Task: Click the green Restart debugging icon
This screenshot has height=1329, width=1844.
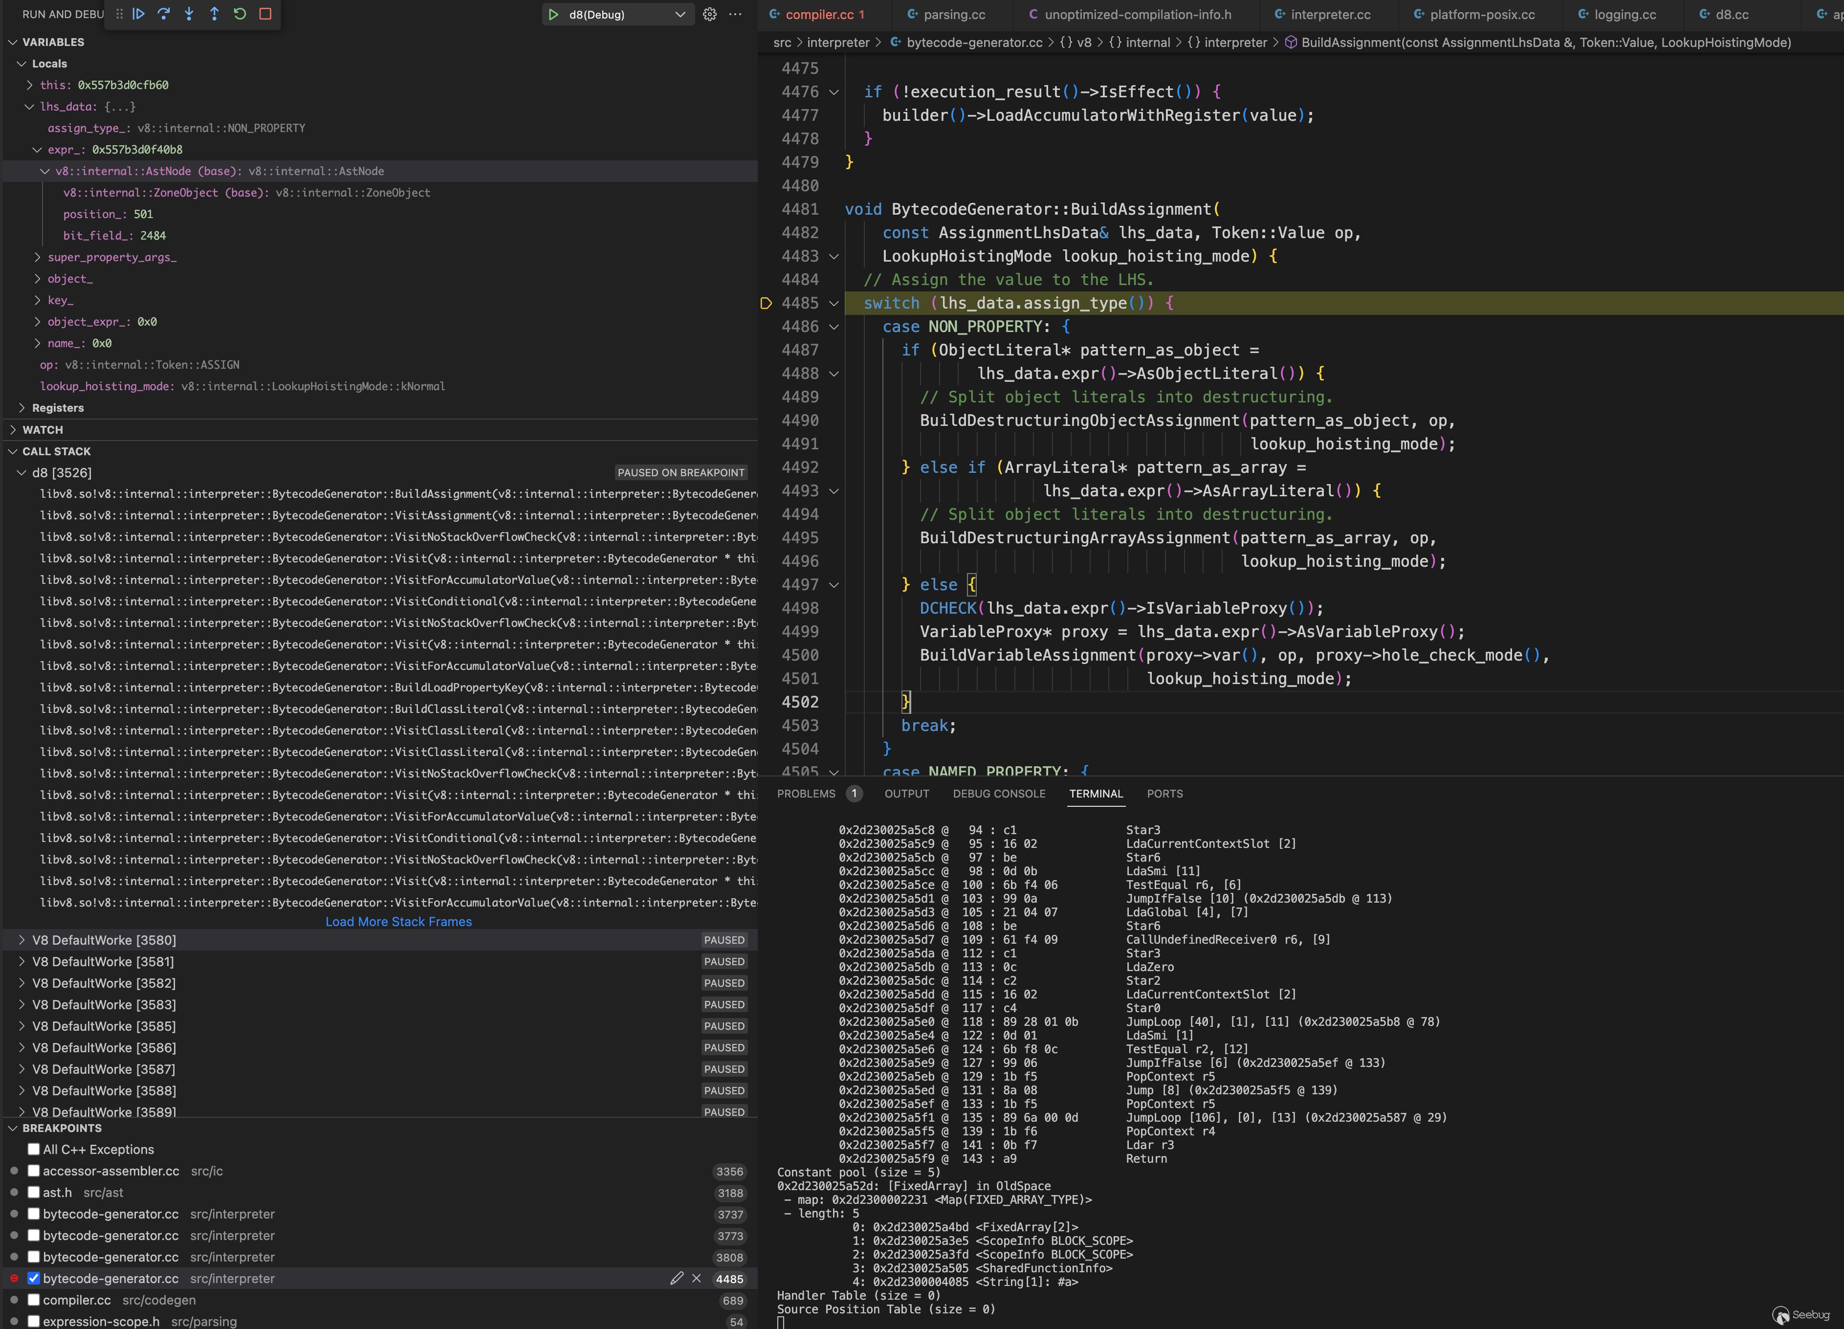Action: 240,14
